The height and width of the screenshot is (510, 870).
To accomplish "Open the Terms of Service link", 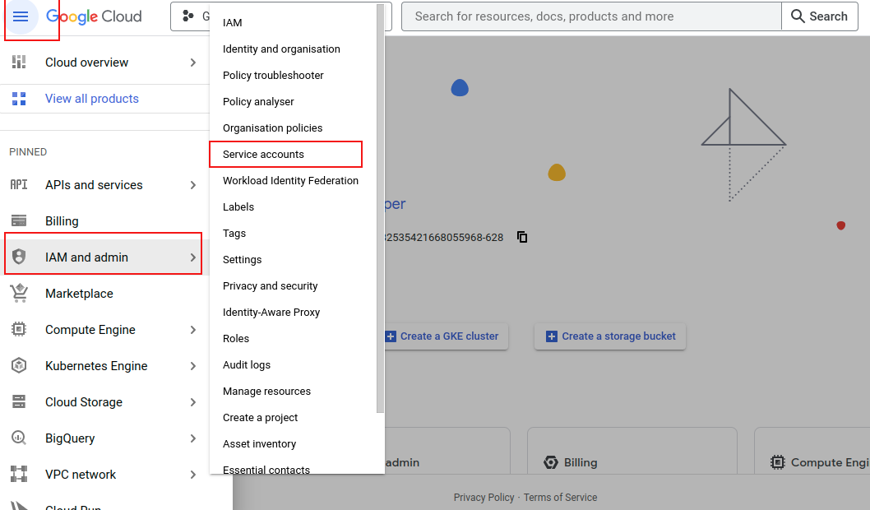I will (560, 497).
